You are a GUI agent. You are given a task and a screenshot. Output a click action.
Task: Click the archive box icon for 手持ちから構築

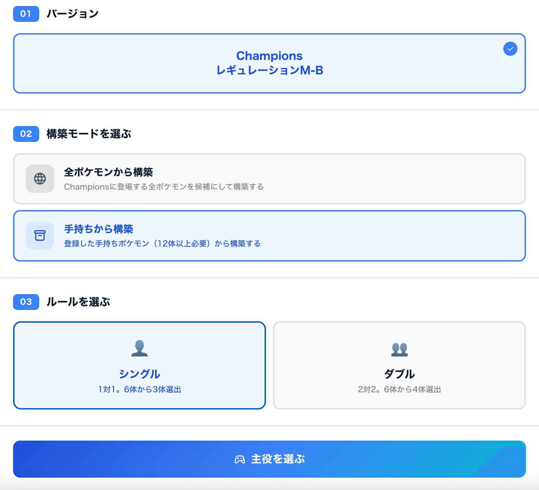pyautogui.click(x=40, y=235)
